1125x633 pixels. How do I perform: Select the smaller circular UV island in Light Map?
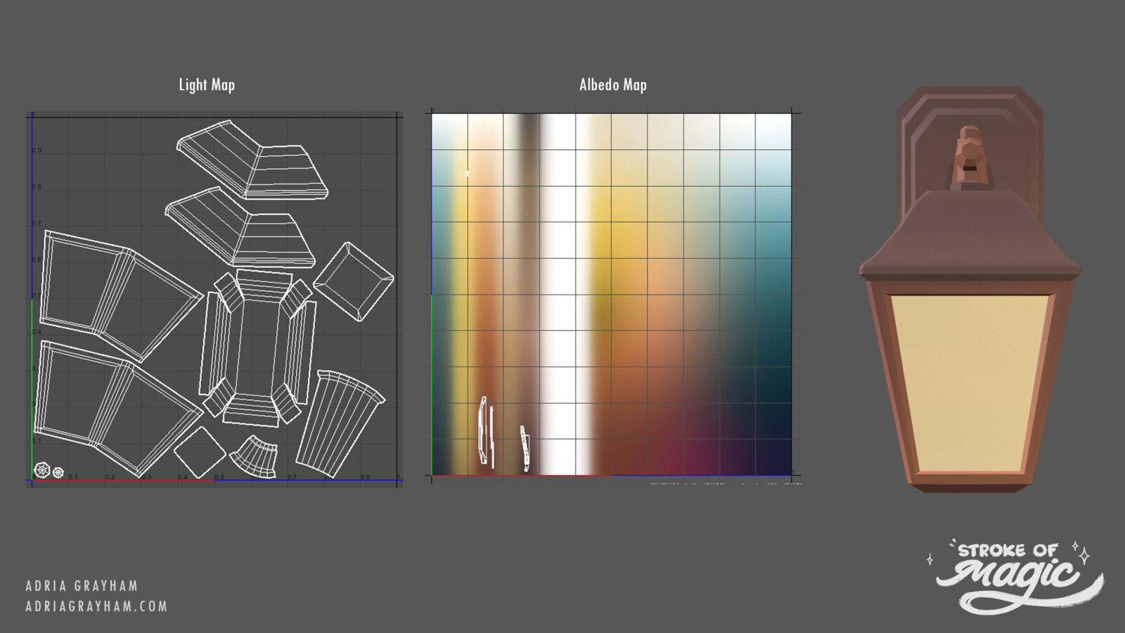point(58,473)
